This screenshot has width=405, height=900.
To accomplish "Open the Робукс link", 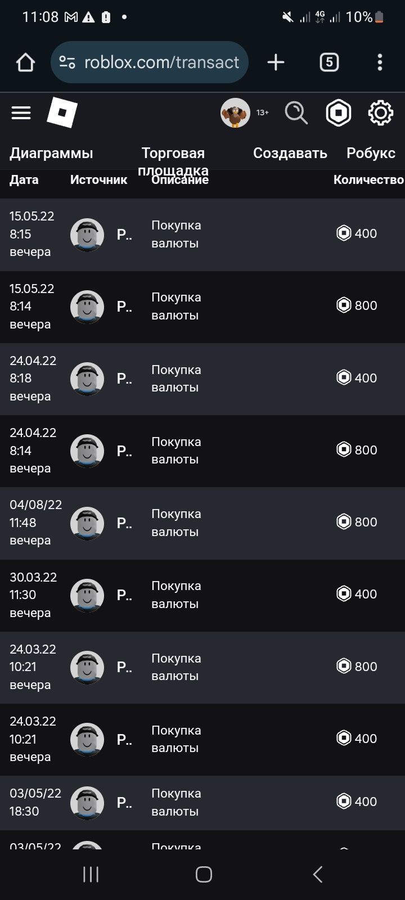I will point(371,153).
